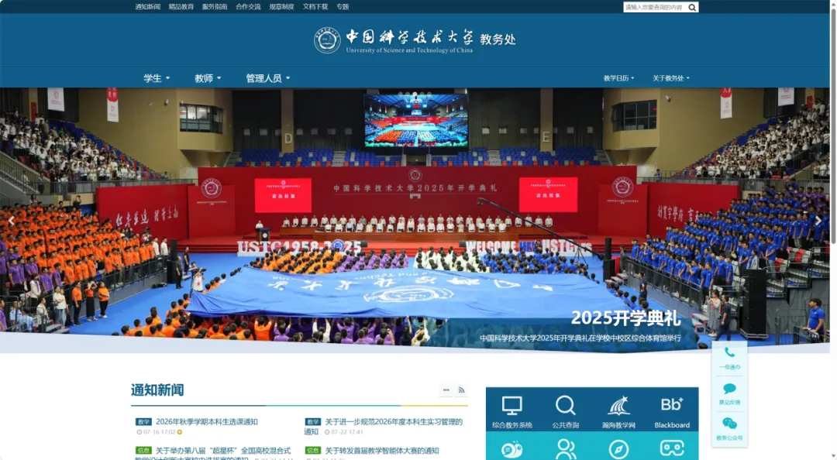
Task: Expand the 教学日历 dropdown
Action: point(618,78)
